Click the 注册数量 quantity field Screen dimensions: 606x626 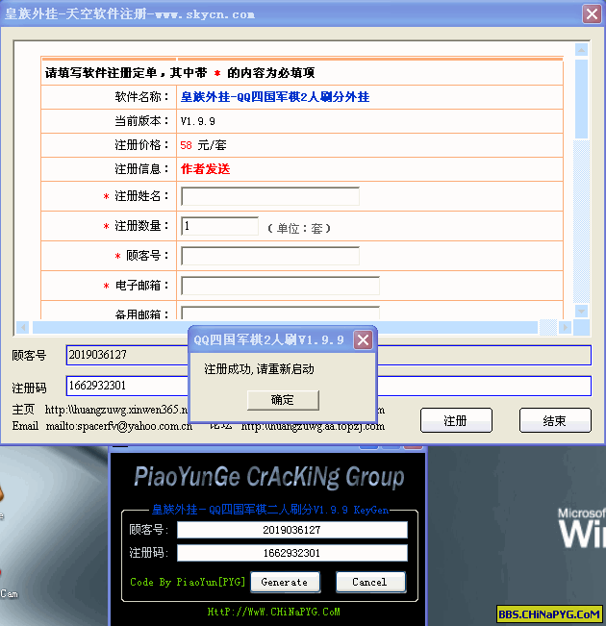pyautogui.click(x=219, y=226)
